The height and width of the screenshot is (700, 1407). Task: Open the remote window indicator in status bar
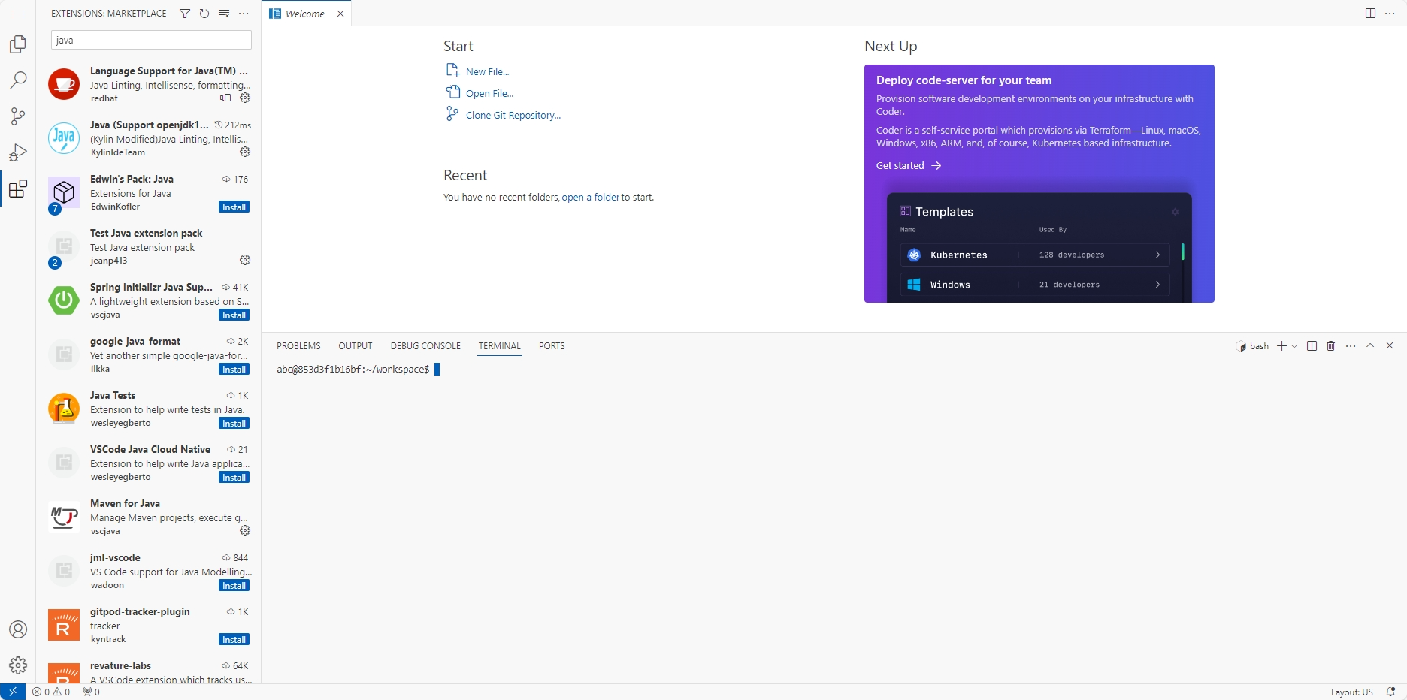click(13, 692)
